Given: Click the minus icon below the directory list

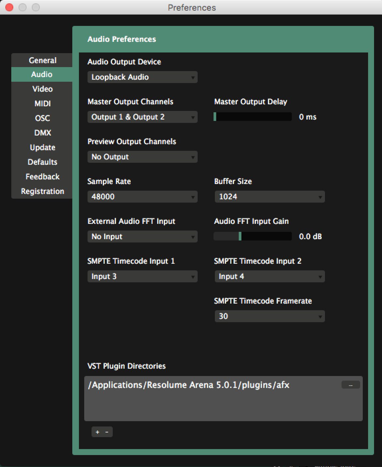Looking at the screenshot, I should click(x=107, y=432).
